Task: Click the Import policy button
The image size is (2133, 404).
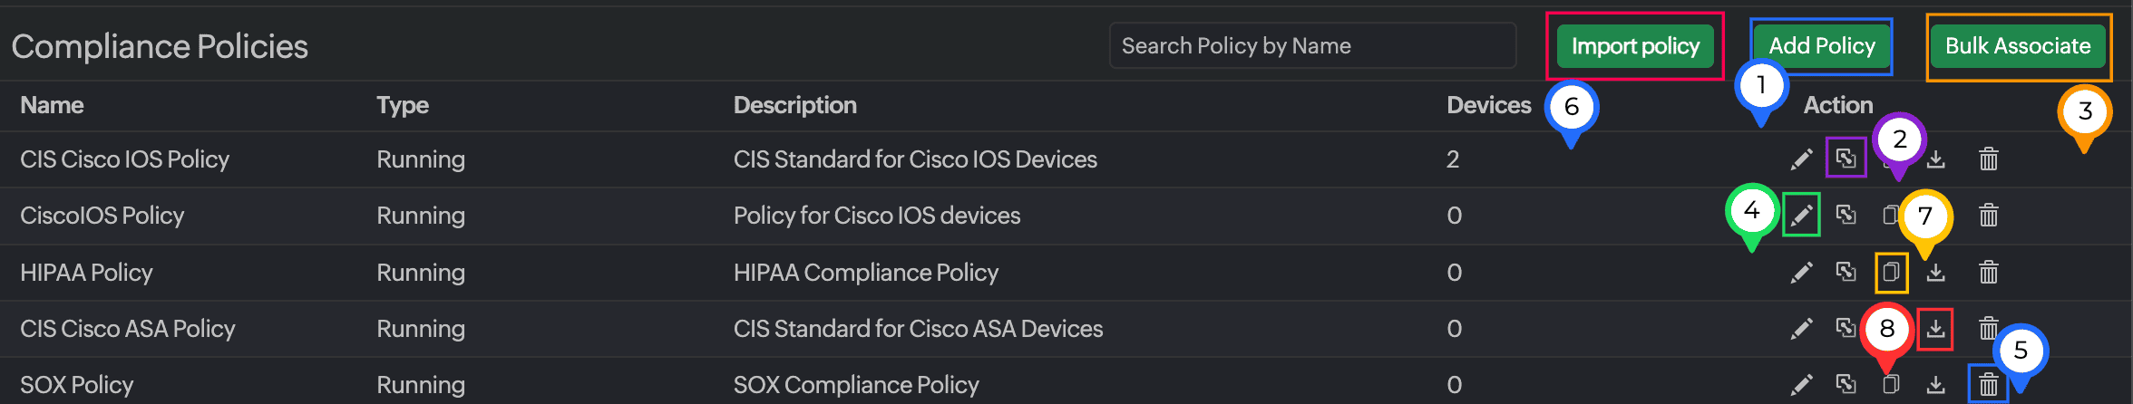Action: pos(1634,46)
